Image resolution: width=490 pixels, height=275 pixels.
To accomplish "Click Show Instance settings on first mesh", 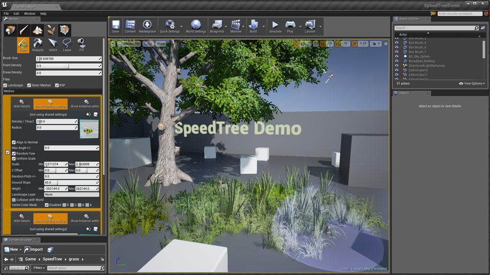I will [x=85, y=104].
